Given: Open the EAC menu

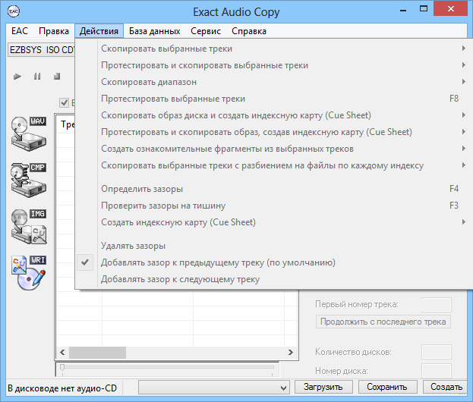Looking at the screenshot, I should [x=20, y=31].
